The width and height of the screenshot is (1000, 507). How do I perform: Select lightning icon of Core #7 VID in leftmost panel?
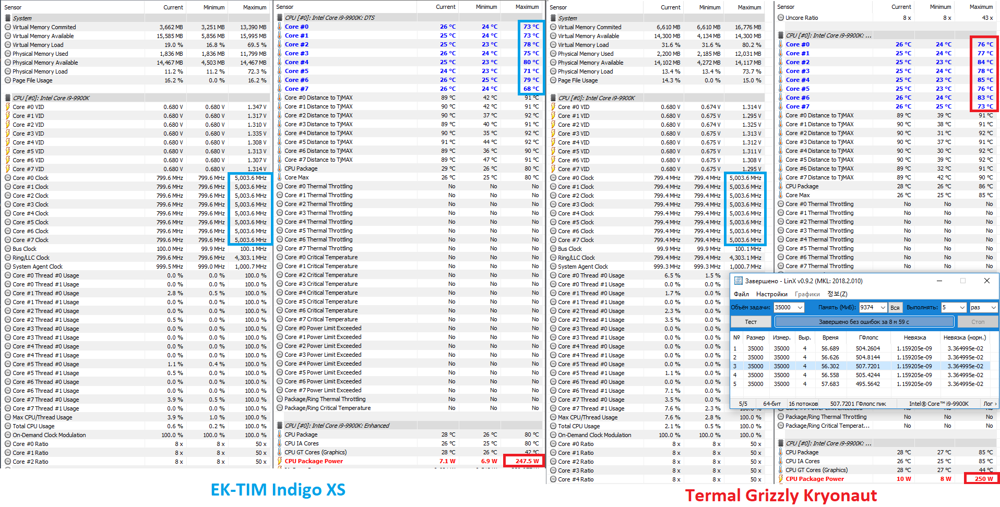[x=8, y=169]
